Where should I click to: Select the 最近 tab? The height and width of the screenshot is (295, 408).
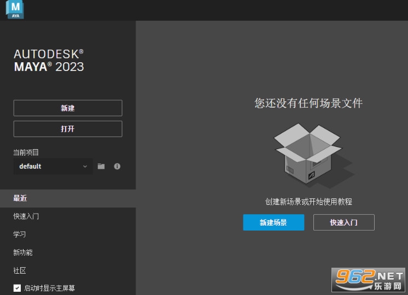point(68,198)
